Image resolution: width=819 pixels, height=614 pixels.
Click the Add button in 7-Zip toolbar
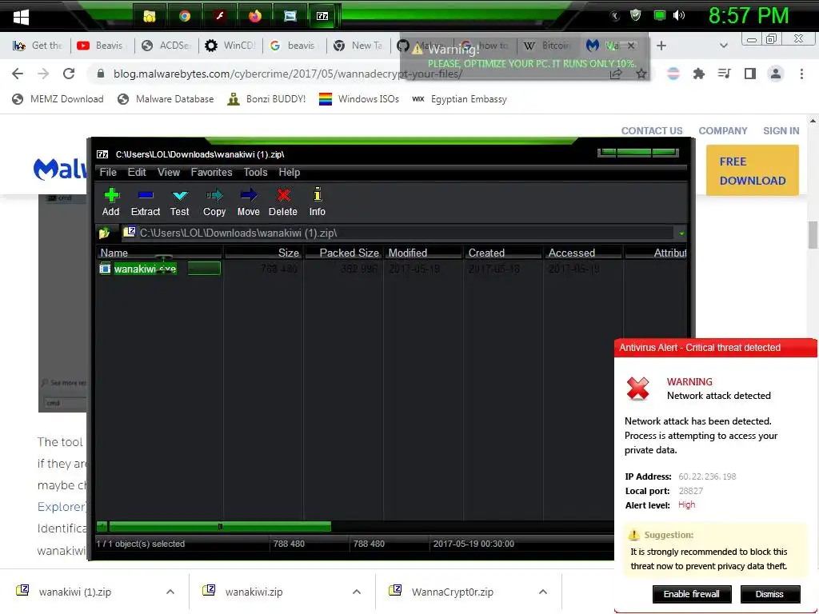click(x=110, y=201)
